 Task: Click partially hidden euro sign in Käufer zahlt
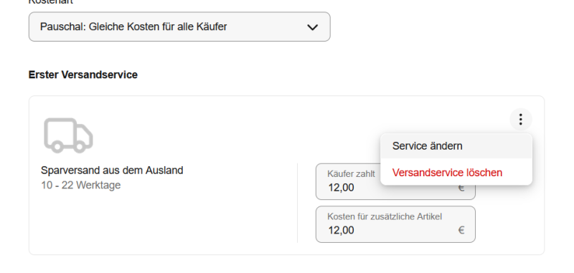pyautogui.click(x=461, y=188)
